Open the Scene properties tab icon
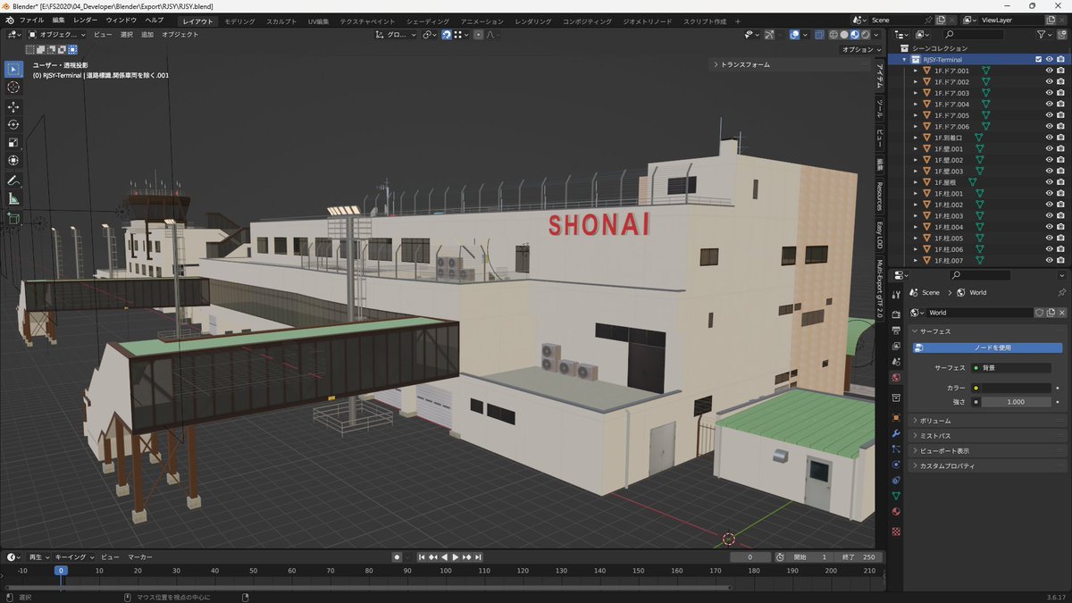This screenshot has width=1072, height=603. pos(896,362)
